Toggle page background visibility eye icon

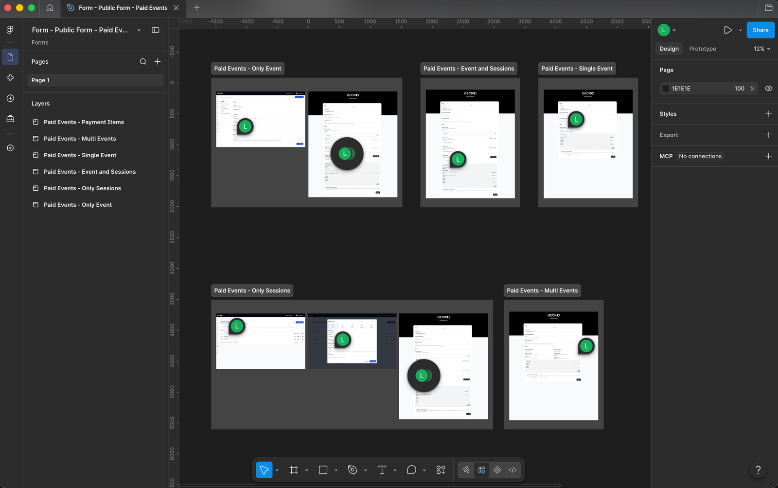tap(769, 89)
